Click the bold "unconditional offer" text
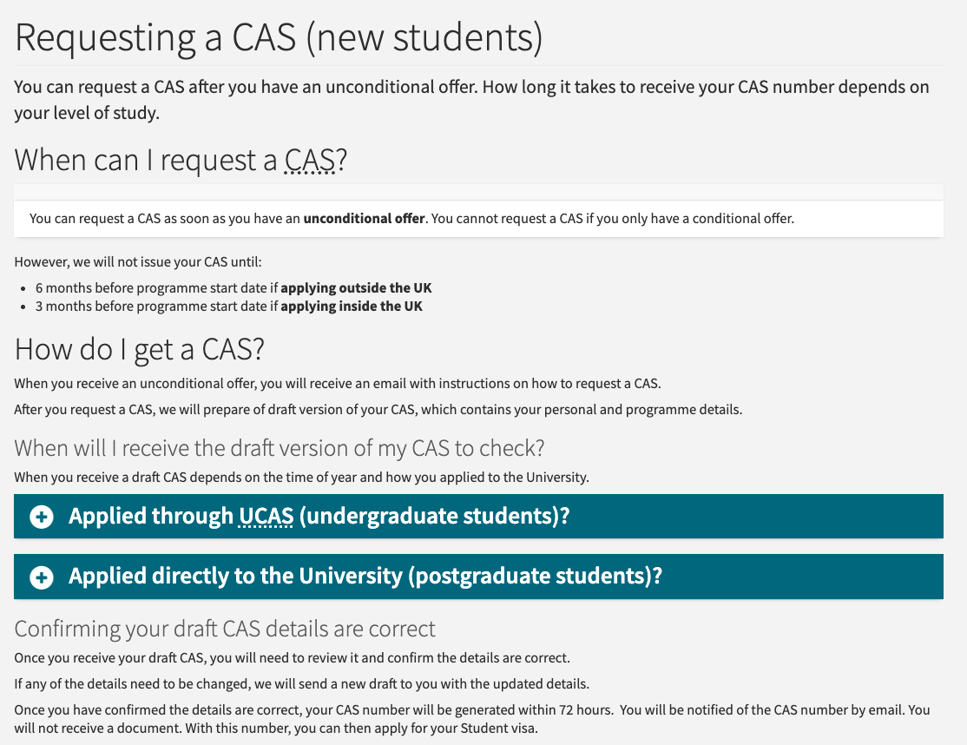 click(x=364, y=219)
